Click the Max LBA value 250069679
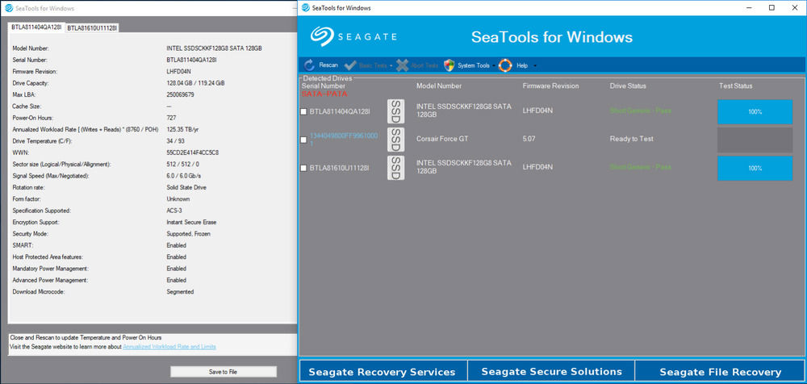 pos(180,94)
